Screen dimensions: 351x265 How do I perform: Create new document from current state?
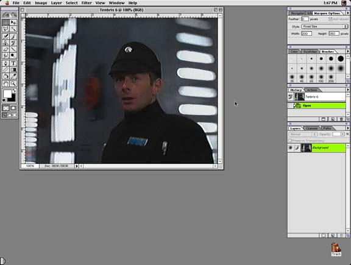324,119
